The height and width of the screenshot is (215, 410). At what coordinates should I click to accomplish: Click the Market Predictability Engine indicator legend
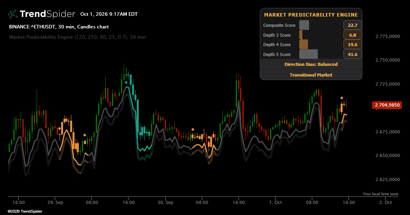[77, 37]
